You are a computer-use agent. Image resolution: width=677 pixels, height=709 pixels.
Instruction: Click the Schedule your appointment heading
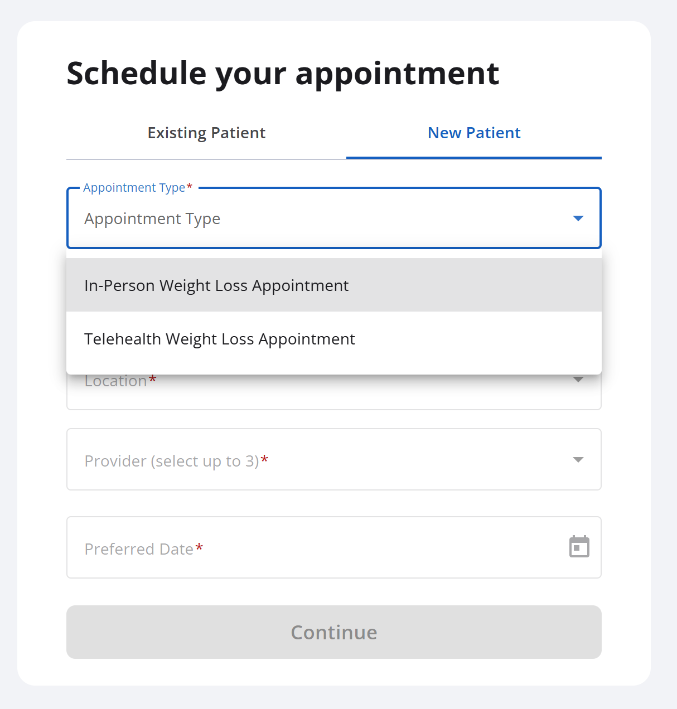coord(283,73)
